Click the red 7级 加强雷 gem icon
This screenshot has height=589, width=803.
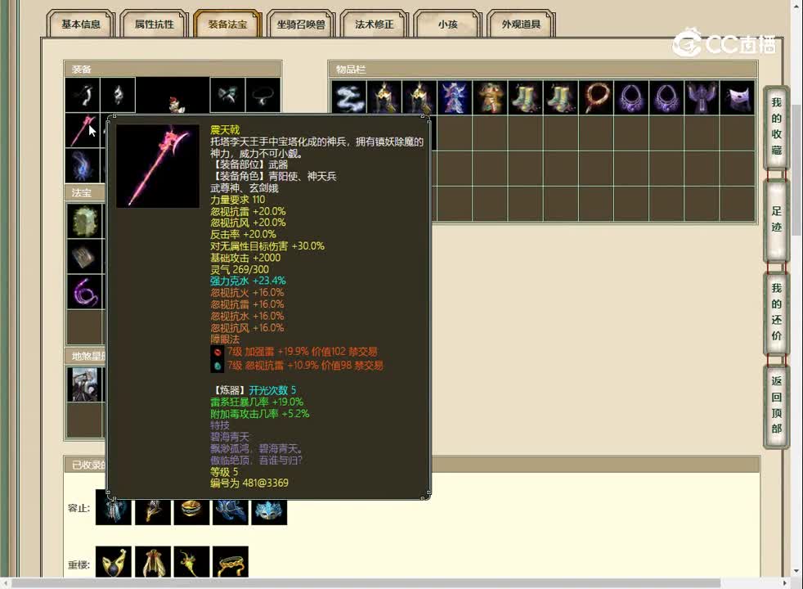[x=218, y=352]
